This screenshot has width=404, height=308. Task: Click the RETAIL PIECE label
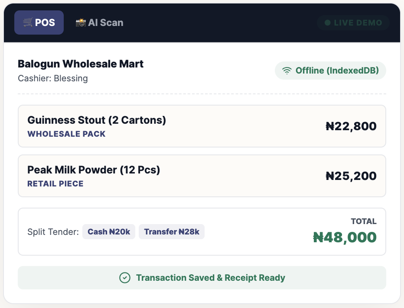tap(55, 184)
